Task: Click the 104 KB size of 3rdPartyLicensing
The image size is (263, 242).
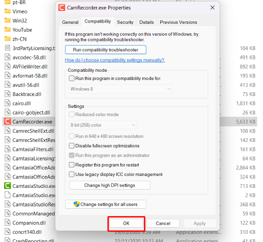Action: (x=247, y=48)
